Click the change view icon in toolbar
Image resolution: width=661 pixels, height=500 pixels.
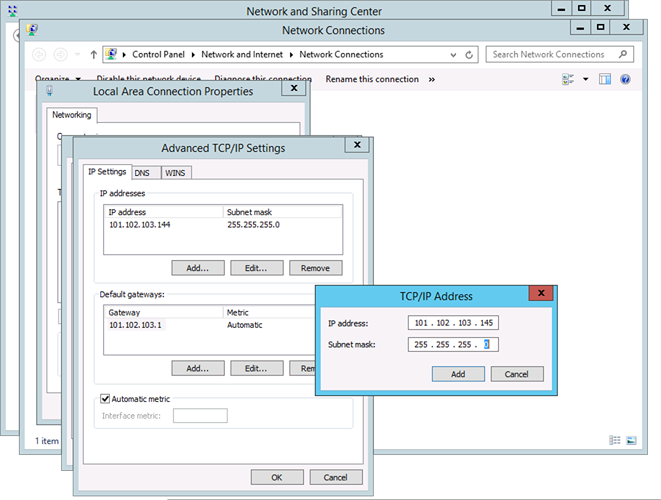(569, 79)
